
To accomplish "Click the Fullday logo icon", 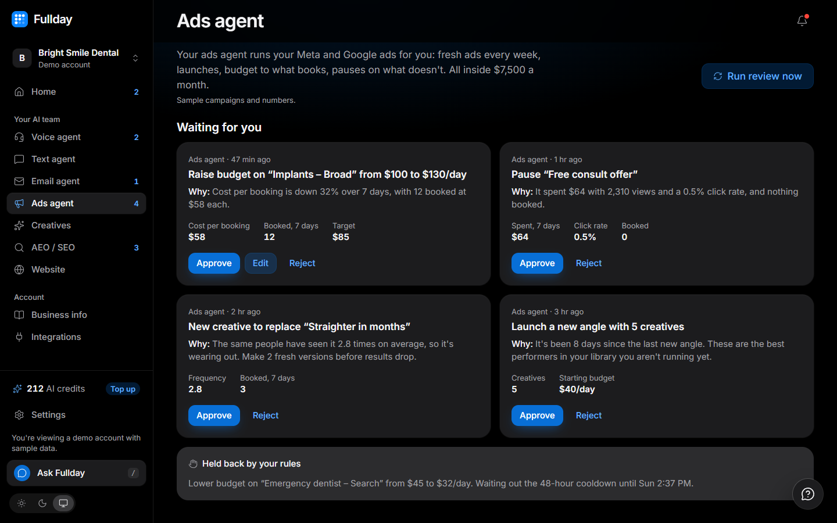I will (20, 19).
